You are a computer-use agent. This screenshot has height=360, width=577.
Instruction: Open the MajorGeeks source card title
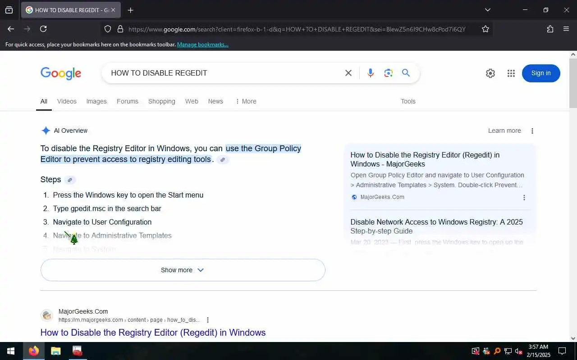coord(425,159)
